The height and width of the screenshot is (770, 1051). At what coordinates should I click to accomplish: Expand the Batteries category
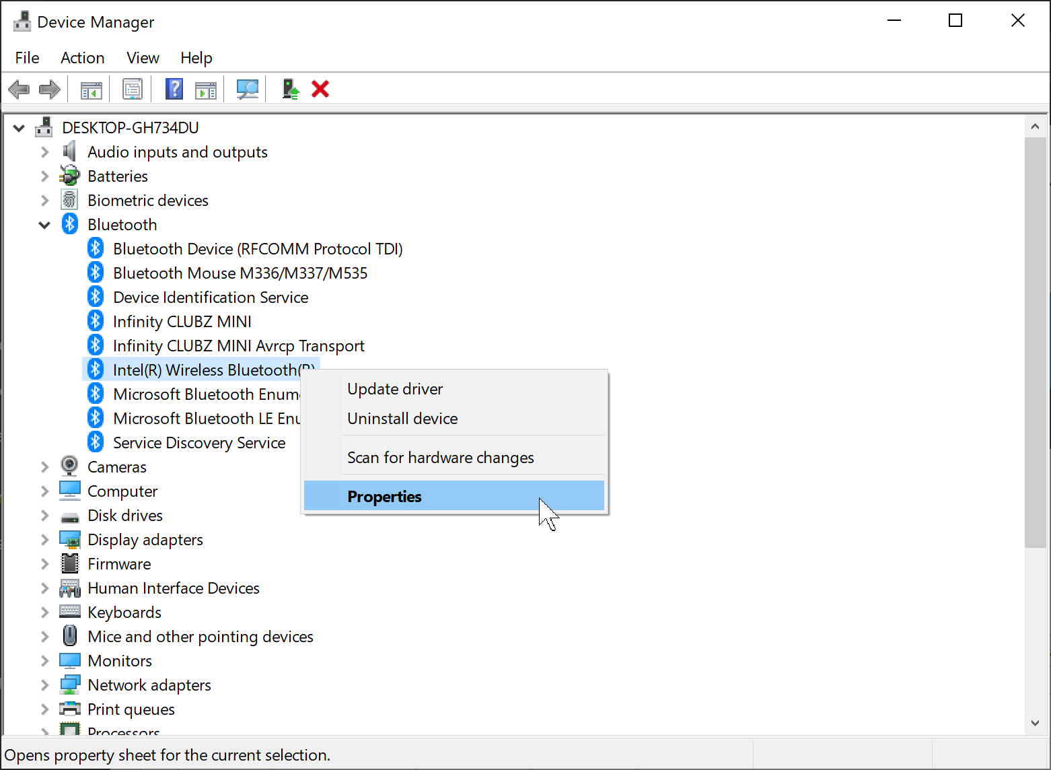pos(44,176)
